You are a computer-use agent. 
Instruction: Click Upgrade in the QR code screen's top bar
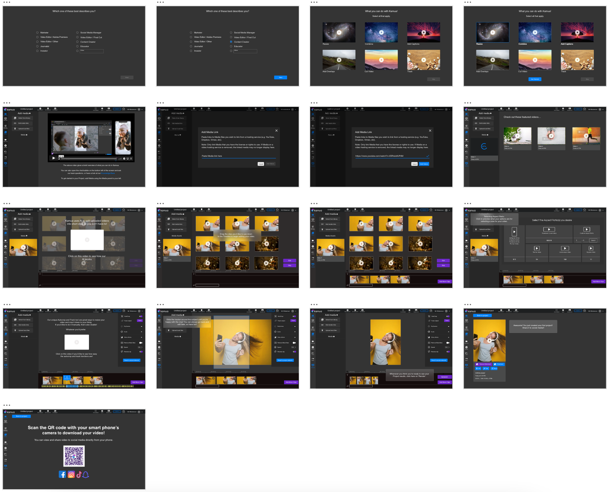click(117, 411)
